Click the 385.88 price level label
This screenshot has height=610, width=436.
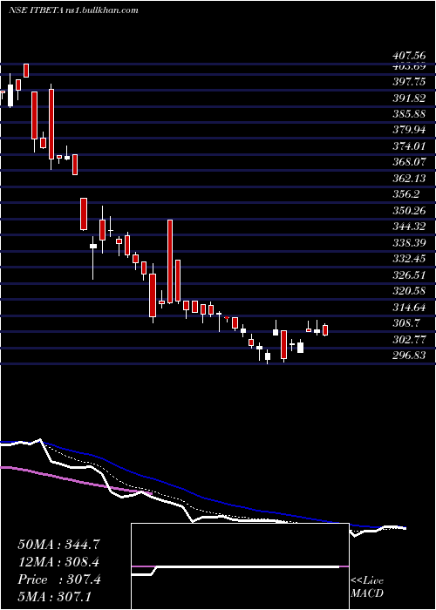coord(409,115)
